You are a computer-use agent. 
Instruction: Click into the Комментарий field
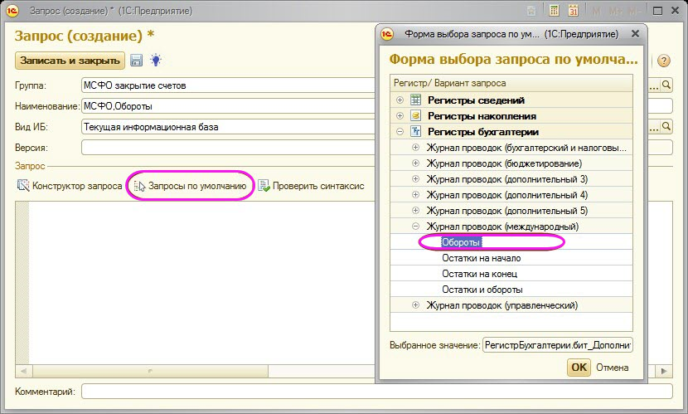click(x=377, y=391)
